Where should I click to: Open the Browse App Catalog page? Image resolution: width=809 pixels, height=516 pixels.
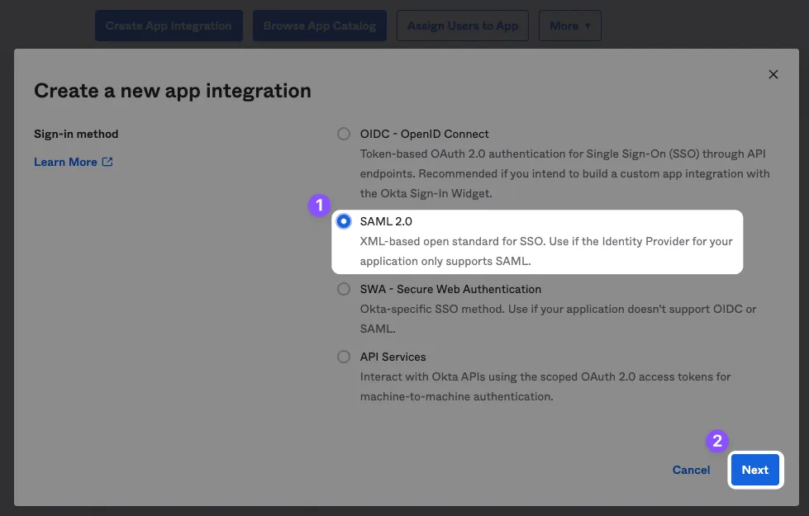(319, 26)
